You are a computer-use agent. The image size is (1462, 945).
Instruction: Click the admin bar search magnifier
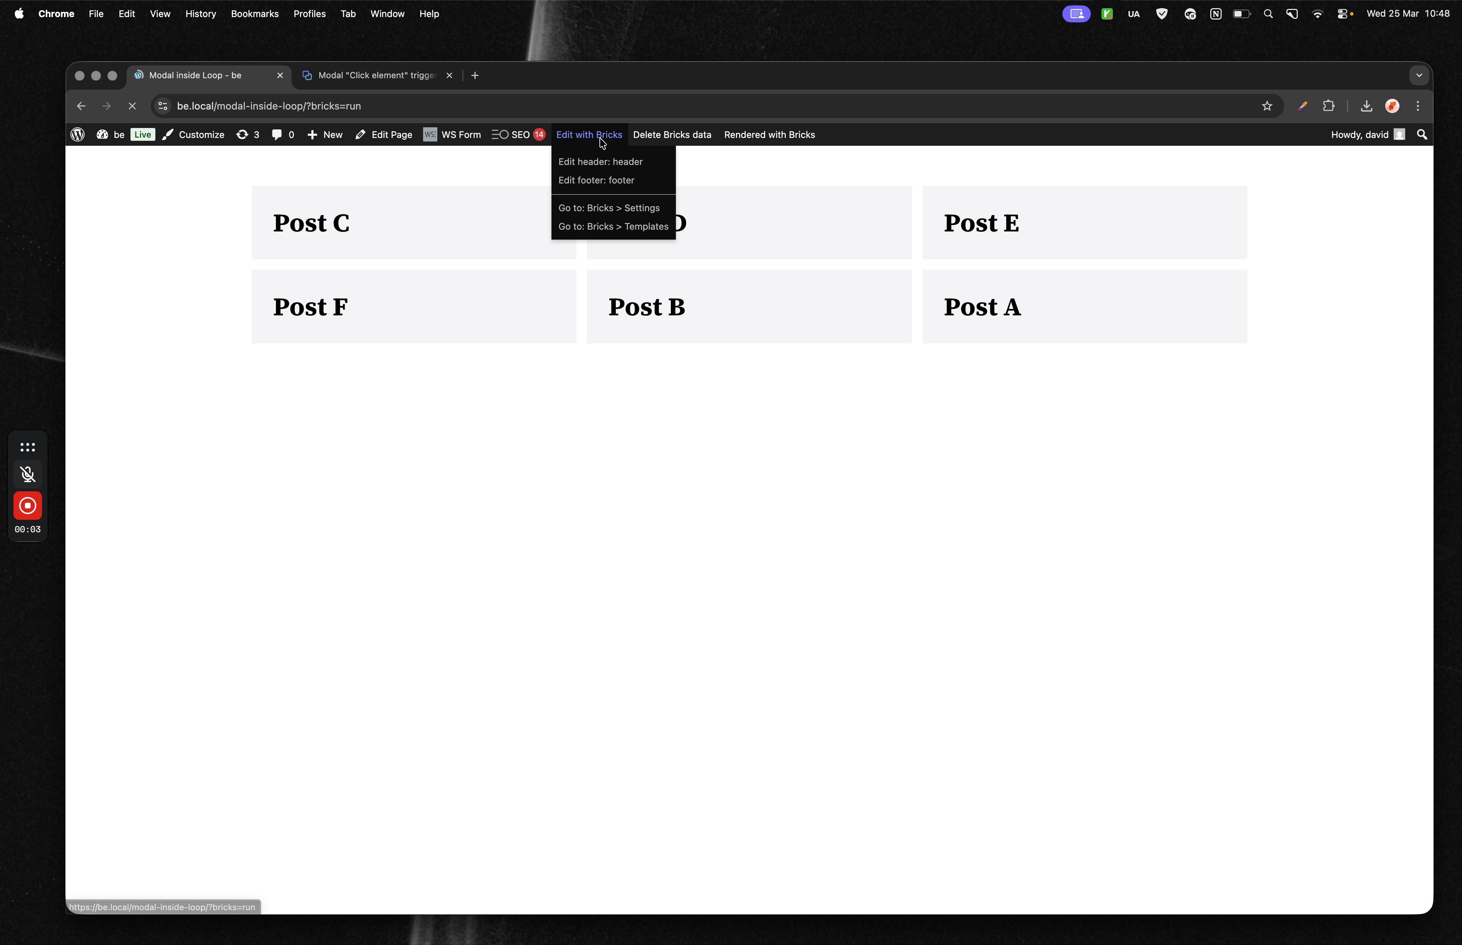[1421, 135]
